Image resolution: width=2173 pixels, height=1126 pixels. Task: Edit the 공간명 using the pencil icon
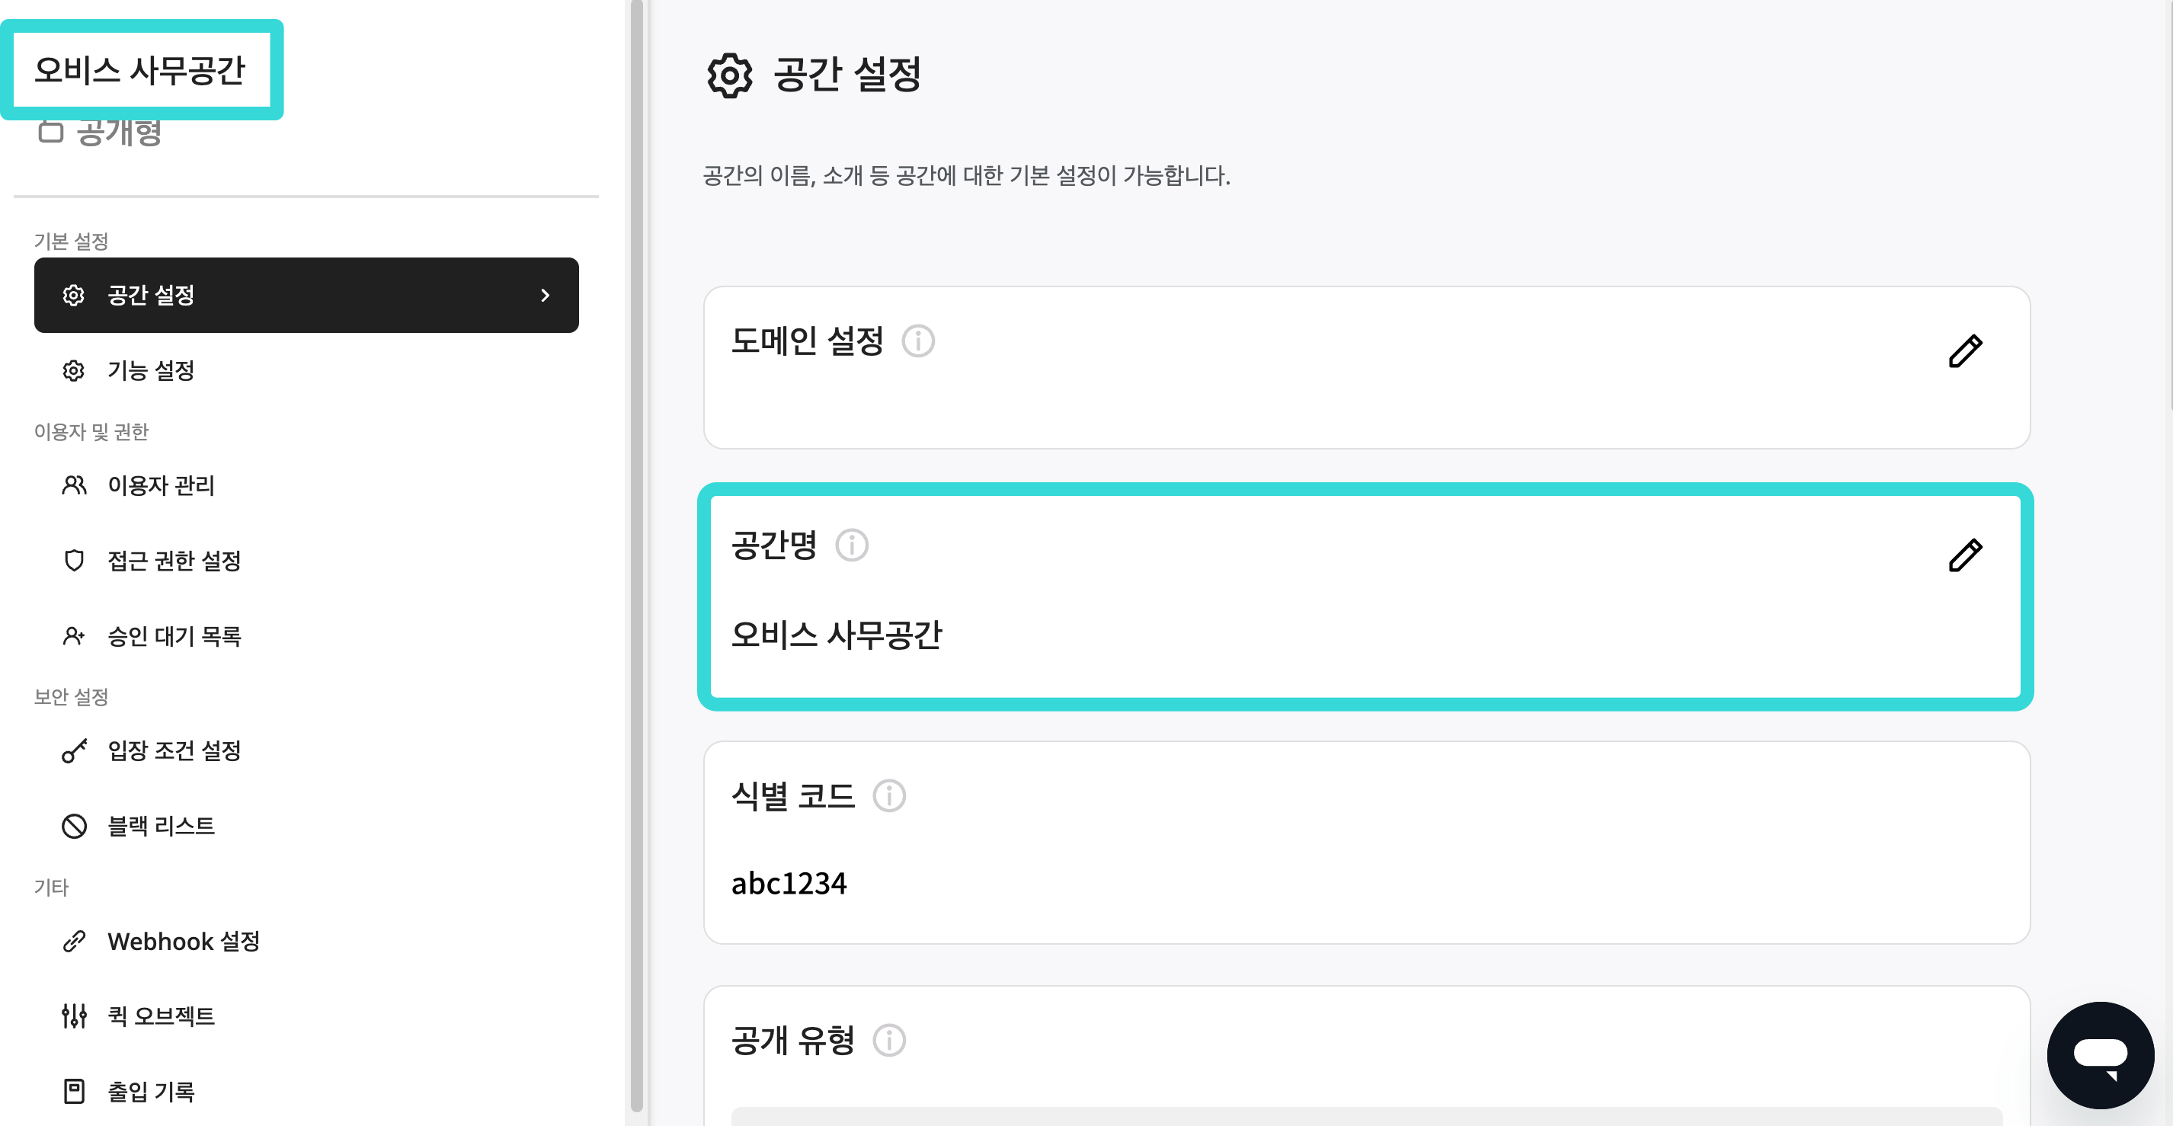1965,555
